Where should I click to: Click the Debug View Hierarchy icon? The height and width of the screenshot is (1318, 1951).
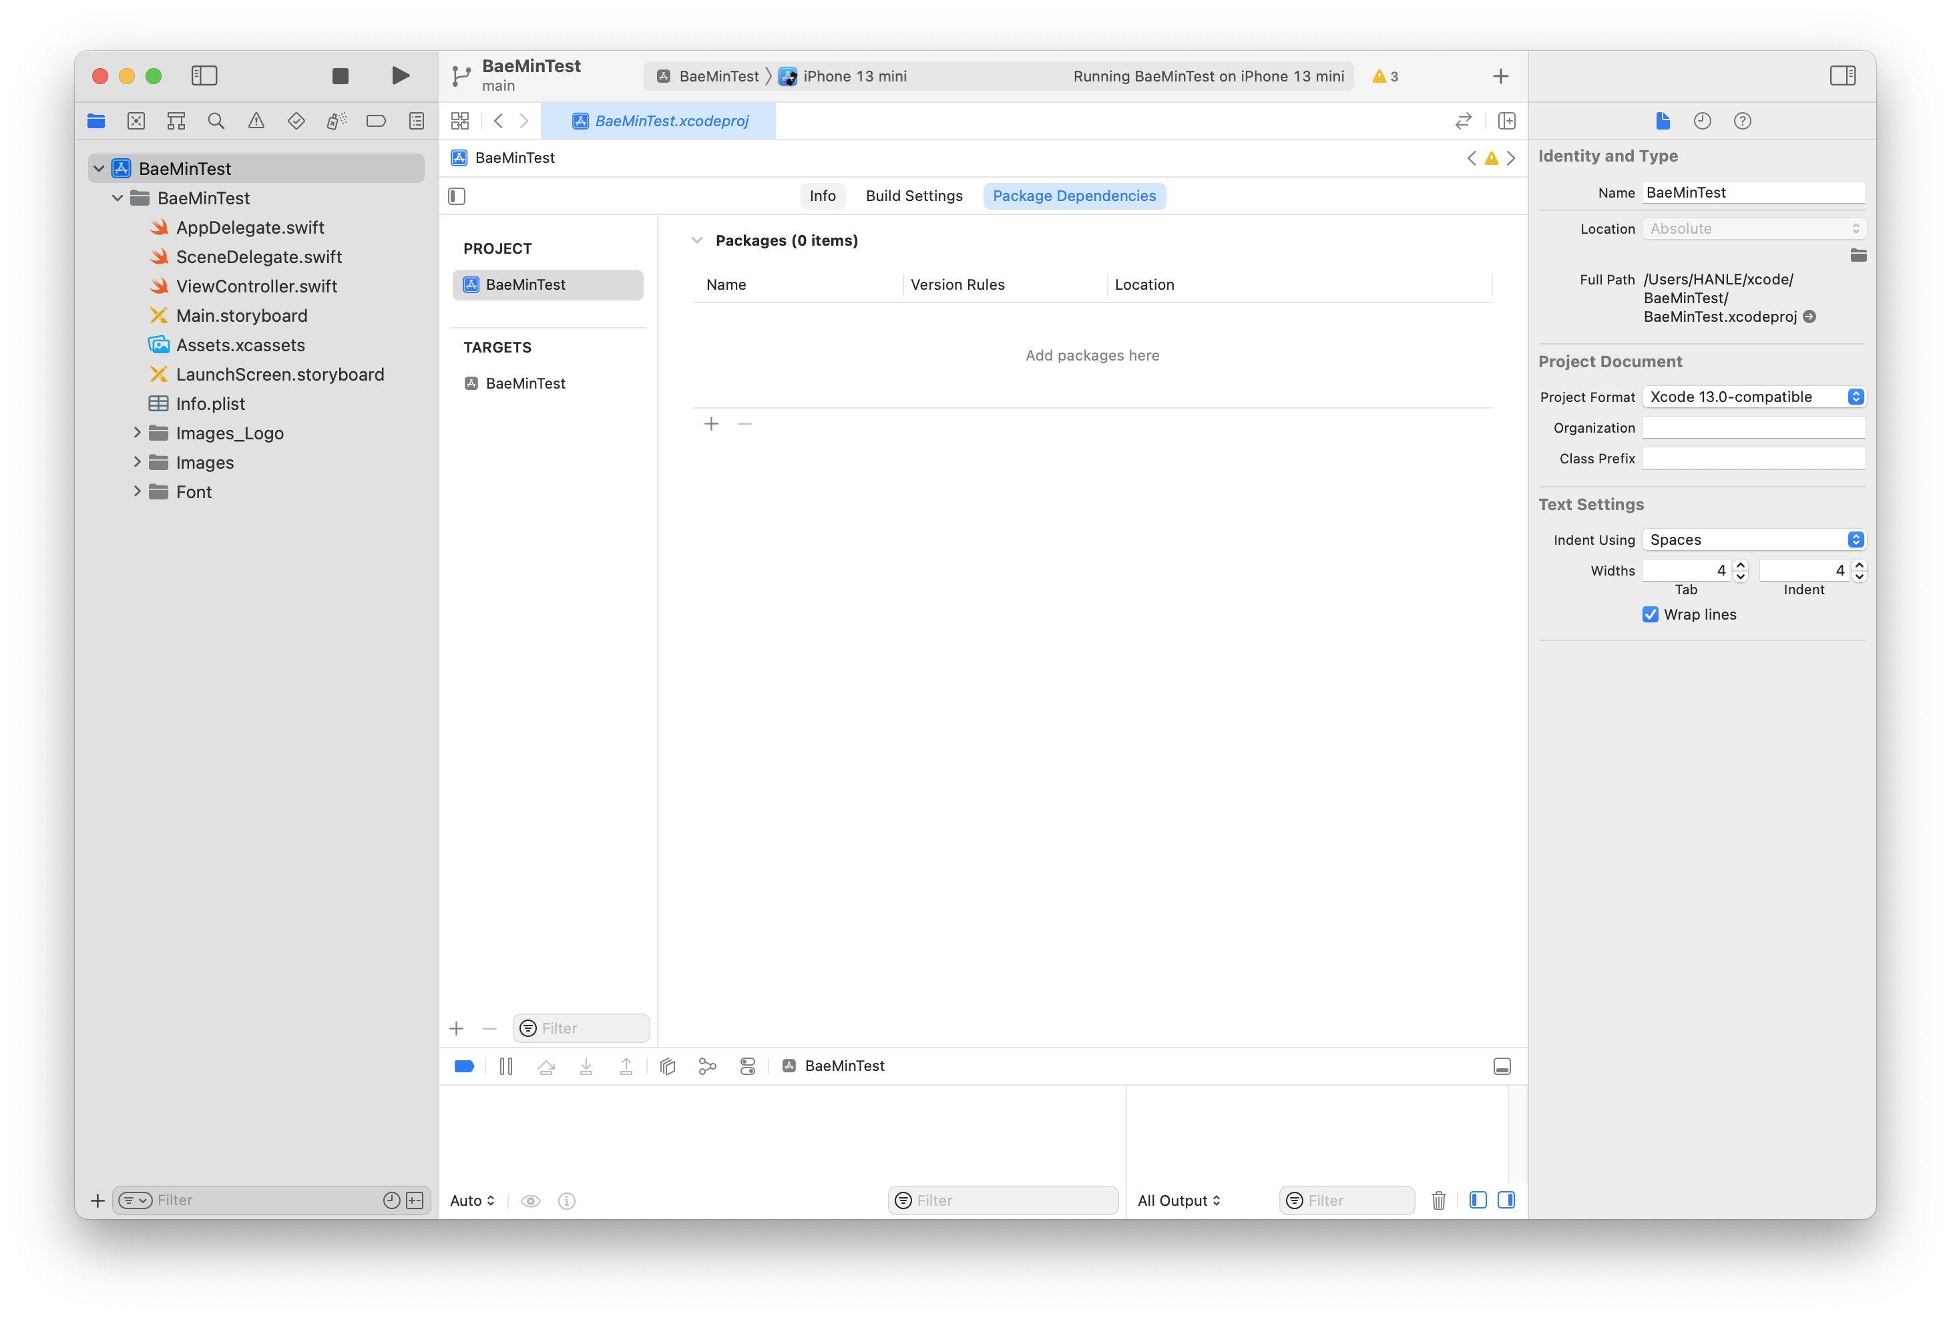coord(668,1066)
